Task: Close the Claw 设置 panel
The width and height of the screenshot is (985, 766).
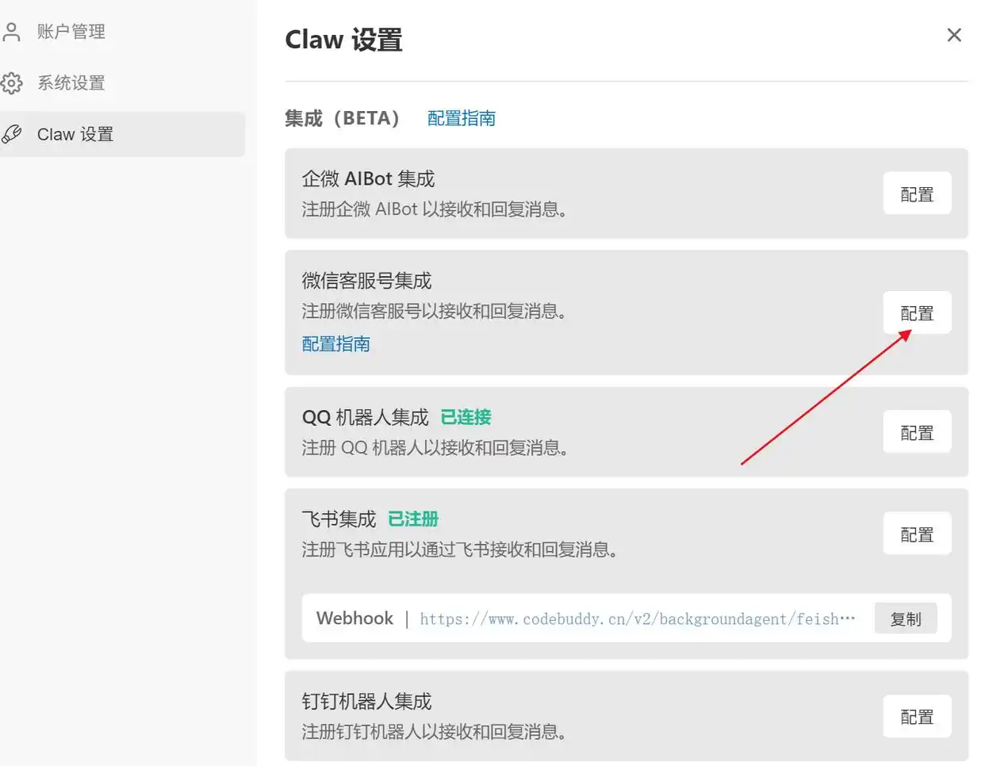Action: [x=954, y=35]
